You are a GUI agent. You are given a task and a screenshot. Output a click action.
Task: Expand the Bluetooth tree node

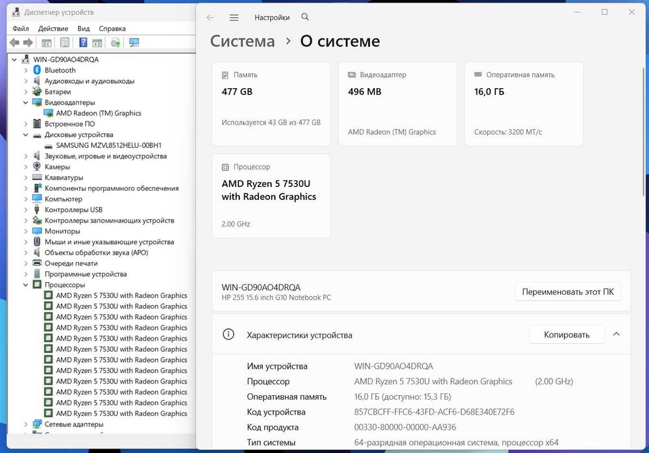(26, 70)
